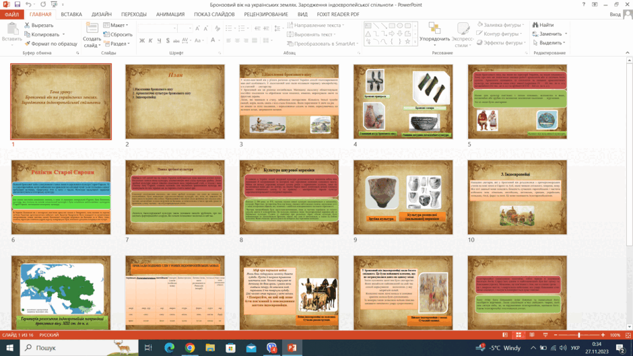Click the Найти binoculars button
Image resolution: width=633 pixels, height=356 pixels.
coord(543,25)
